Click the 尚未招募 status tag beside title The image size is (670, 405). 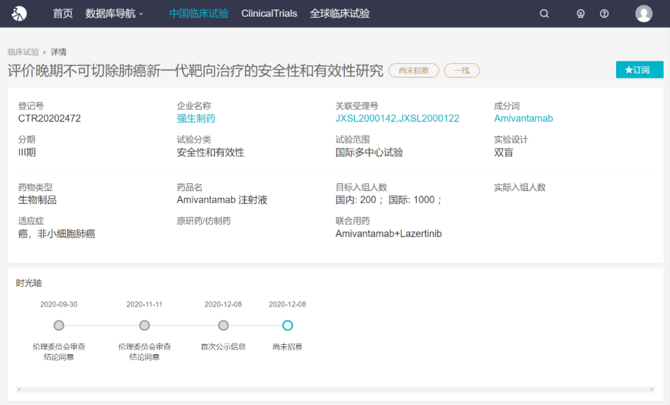(x=414, y=71)
